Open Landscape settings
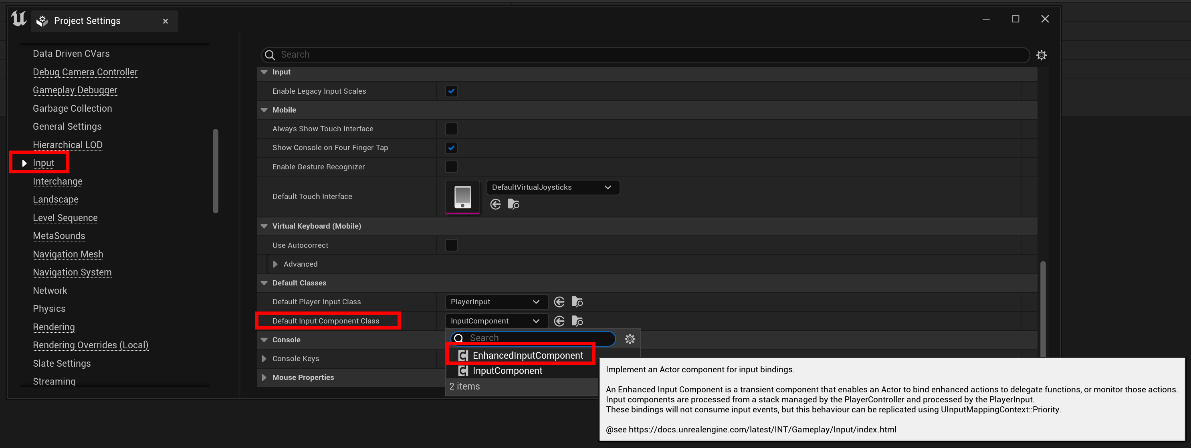Screen dimensions: 1191x448 [x=55, y=199]
